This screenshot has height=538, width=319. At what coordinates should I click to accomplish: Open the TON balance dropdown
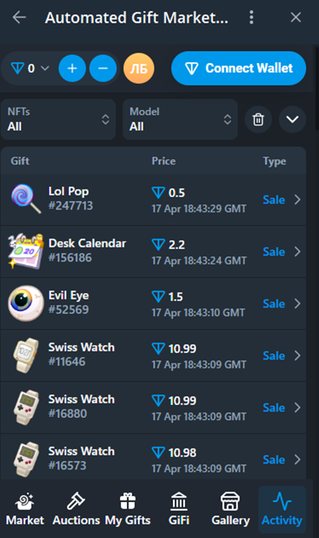tap(29, 68)
